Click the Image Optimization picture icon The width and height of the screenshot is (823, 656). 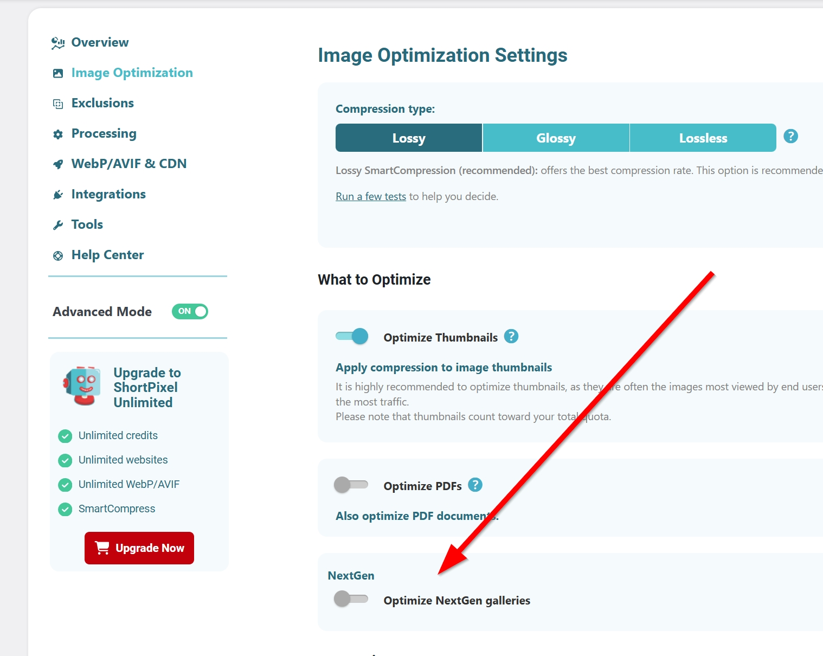[x=57, y=73]
